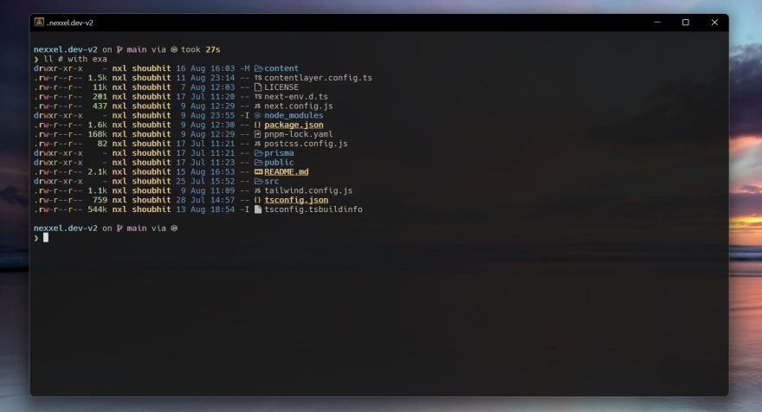Click the public directory name

point(279,163)
